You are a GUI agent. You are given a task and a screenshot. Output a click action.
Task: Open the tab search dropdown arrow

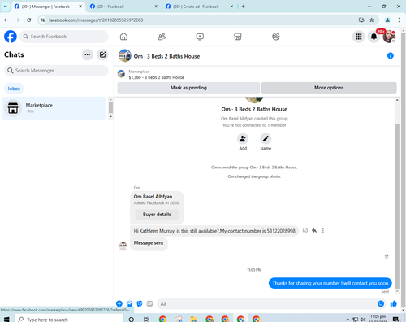click(5, 6)
